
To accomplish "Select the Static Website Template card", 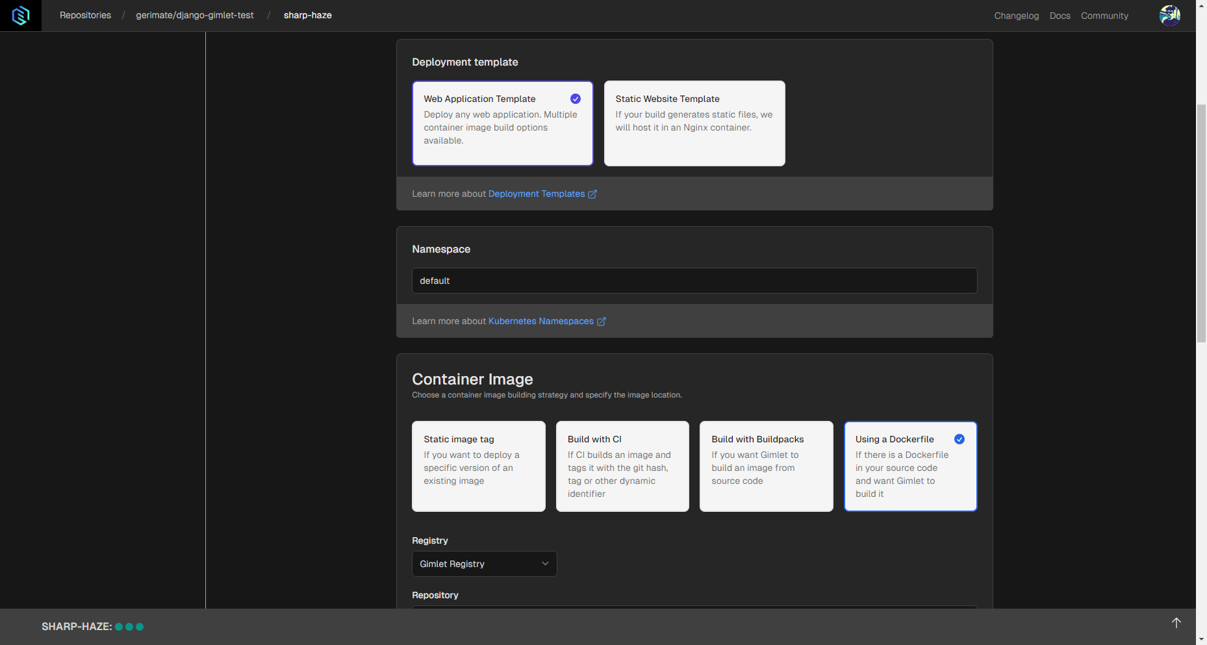I will pyautogui.click(x=694, y=123).
